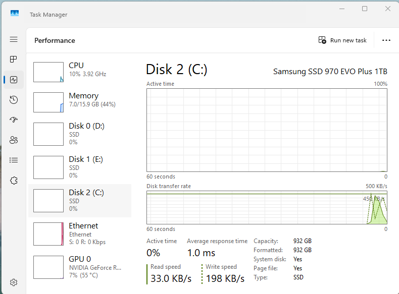This screenshot has width=399, height=294.
Task: Select Disk 0 (D:) entry
Action: point(81,133)
